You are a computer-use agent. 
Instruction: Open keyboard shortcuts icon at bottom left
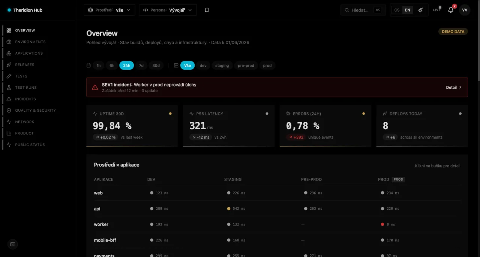[x=13, y=244]
